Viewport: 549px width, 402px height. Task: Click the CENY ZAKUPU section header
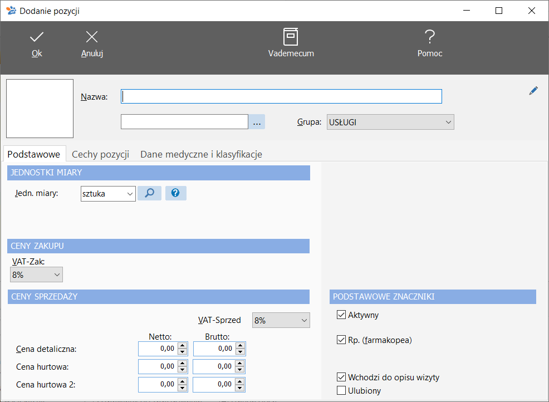point(159,246)
